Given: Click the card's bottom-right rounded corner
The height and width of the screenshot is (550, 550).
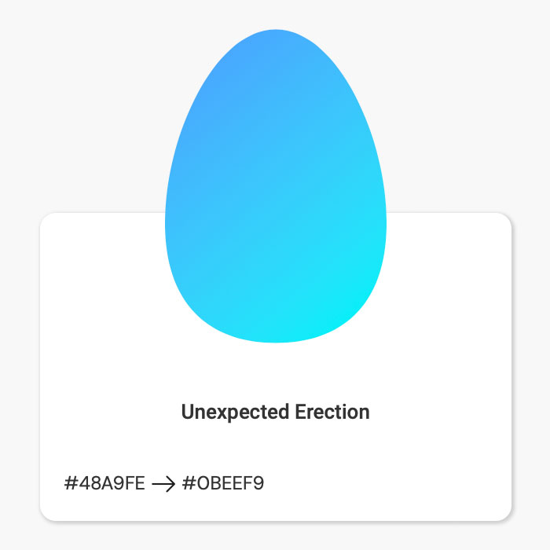Looking at the screenshot, I should (x=504, y=514).
